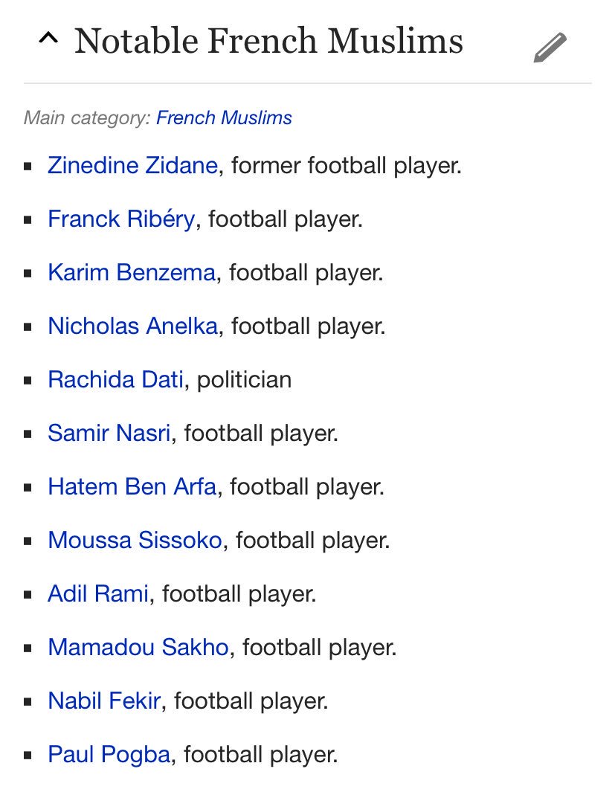615x792 pixels.
Task: Go to the Mamadou Sakho page
Action: [x=138, y=647]
